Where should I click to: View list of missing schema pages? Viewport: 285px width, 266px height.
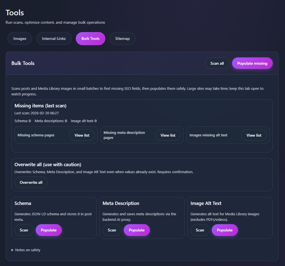(82, 135)
